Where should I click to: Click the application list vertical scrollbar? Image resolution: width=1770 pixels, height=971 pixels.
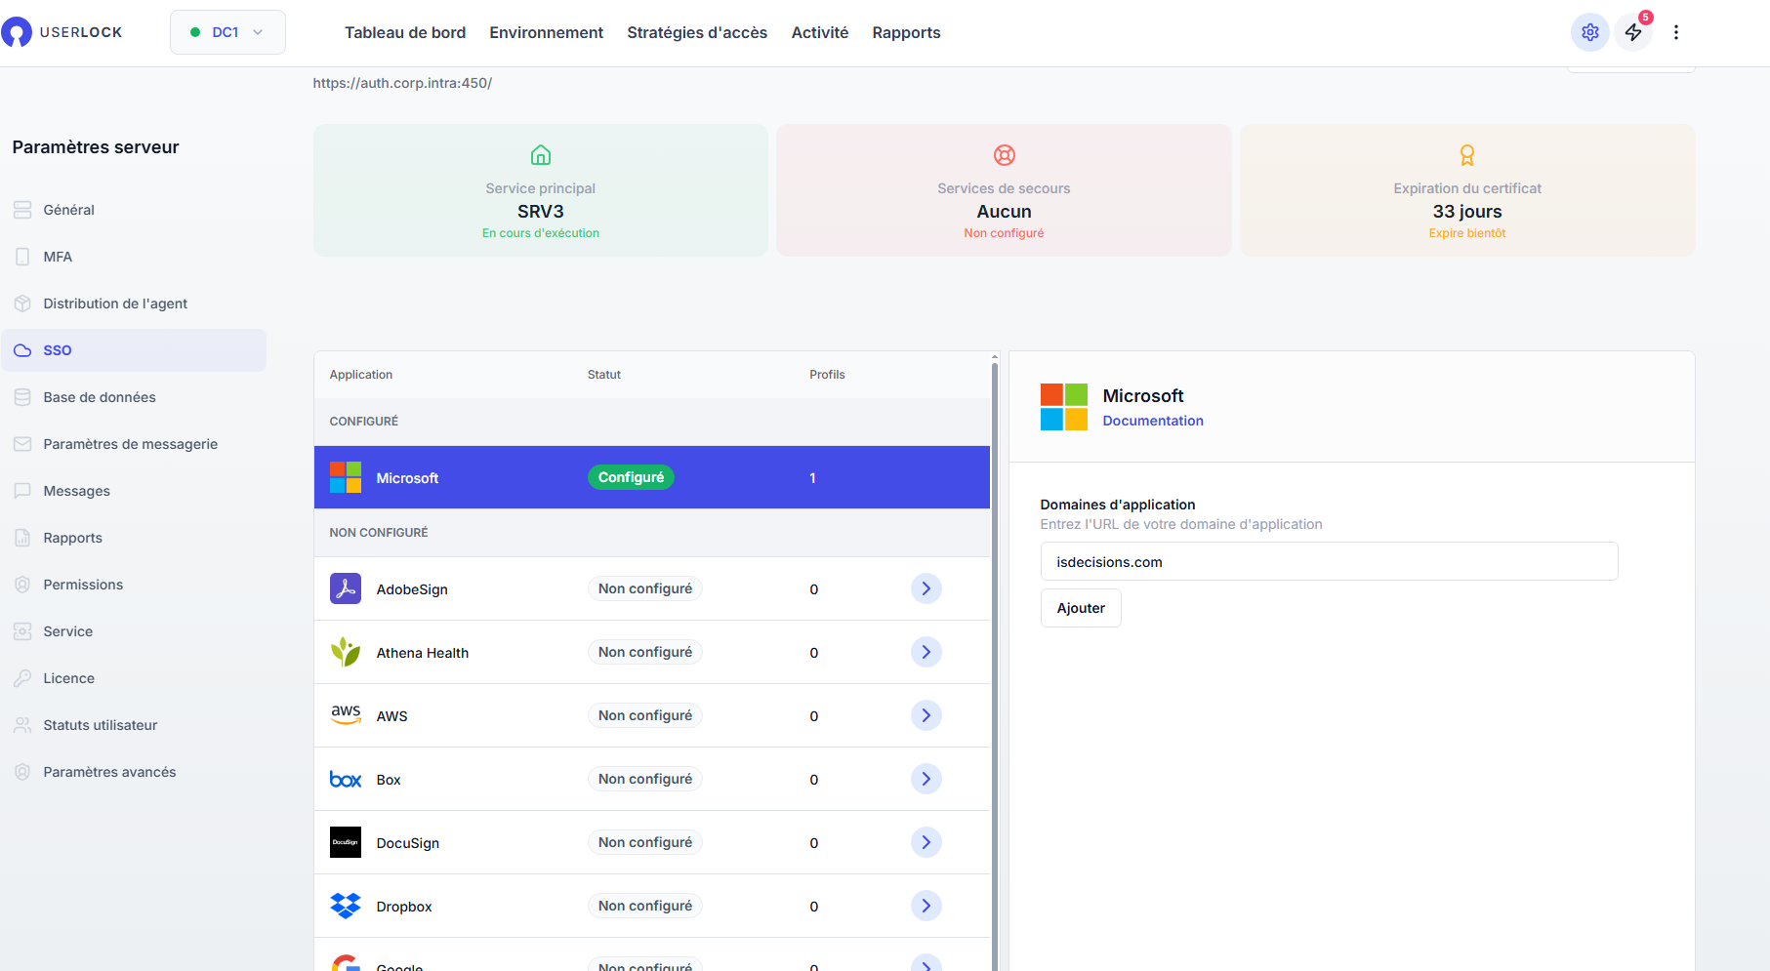pos(995,664)
